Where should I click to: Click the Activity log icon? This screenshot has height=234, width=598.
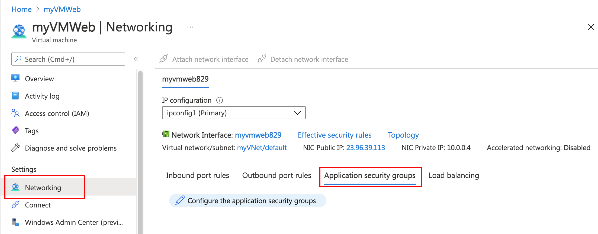15,96
